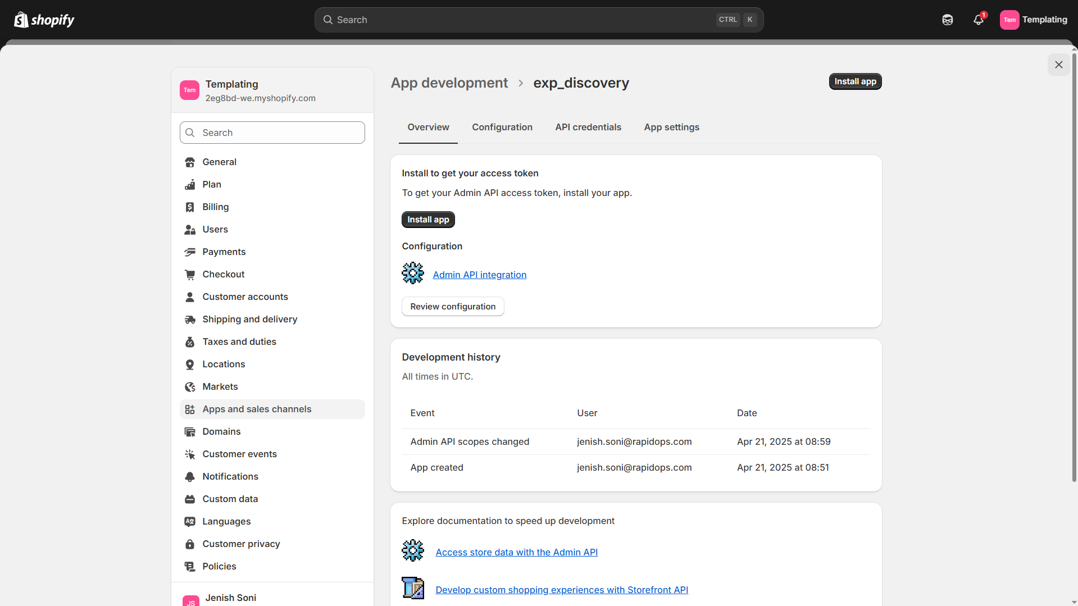Click the Review configuration button
The height and width of the screenshot is (606, 1078).
[453, 307]
